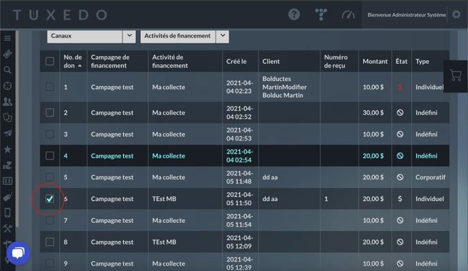
Task: Check the checkbox for donation 7
Action: tap(50, 220)
